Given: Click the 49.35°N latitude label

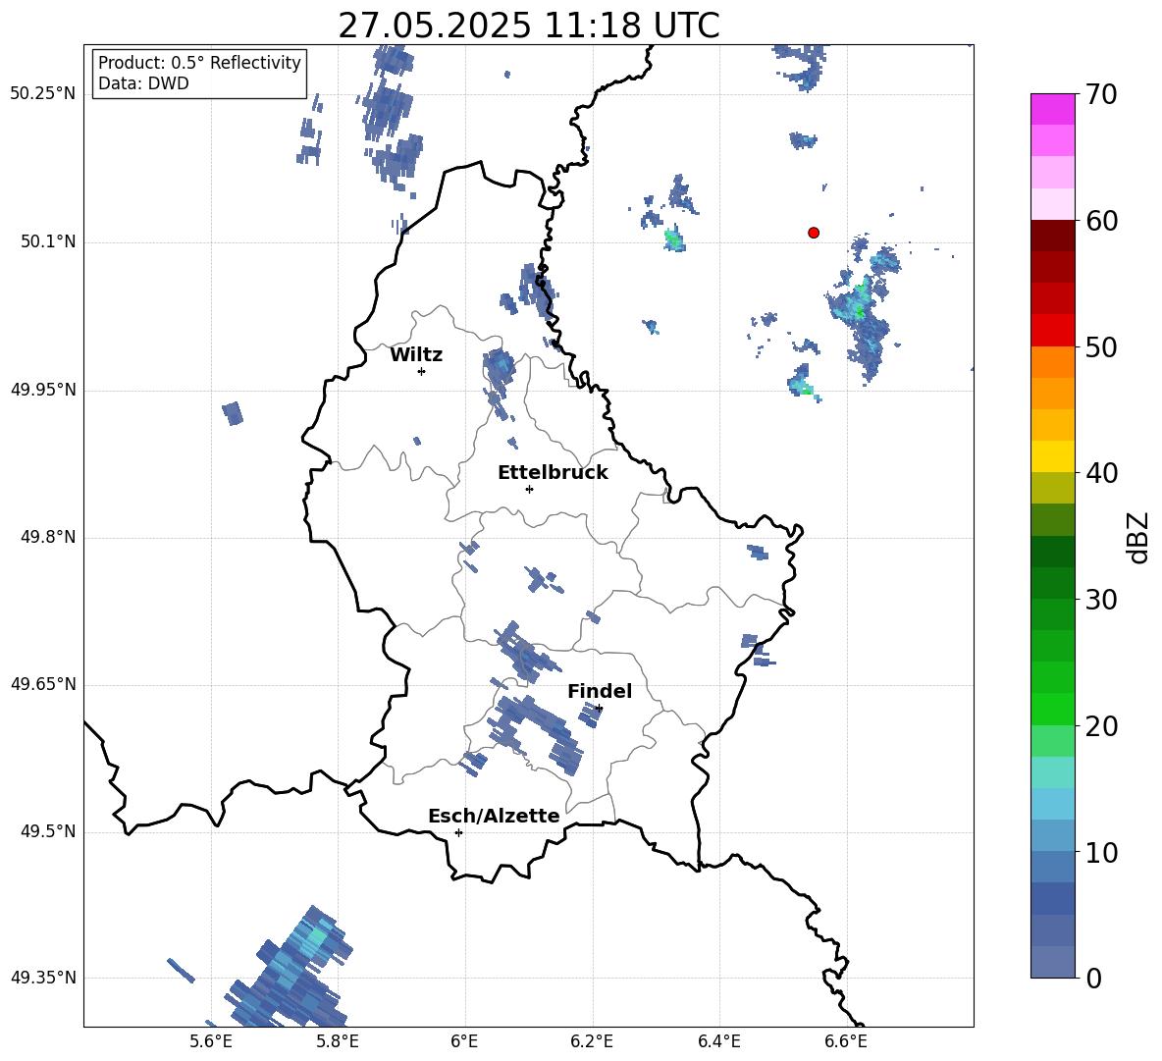Looking at the screenshot, I should (43, 978).
